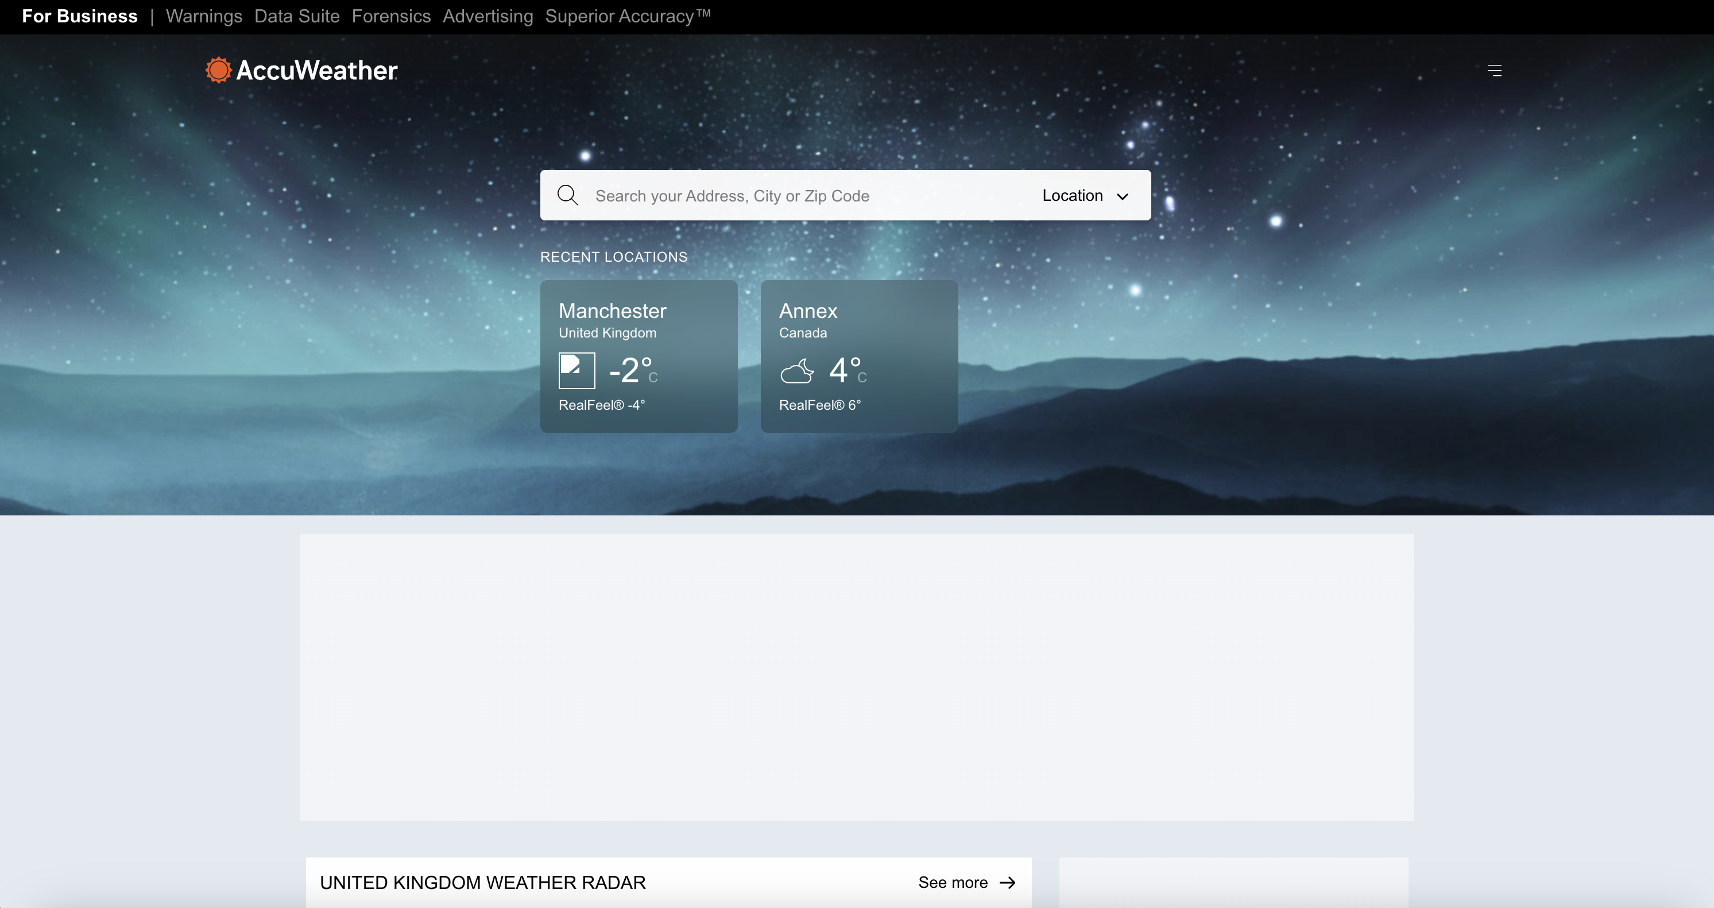Click the arrow icon beside See more
The height and width of the screenshot is (908, 1714).
pos(1007,883)
